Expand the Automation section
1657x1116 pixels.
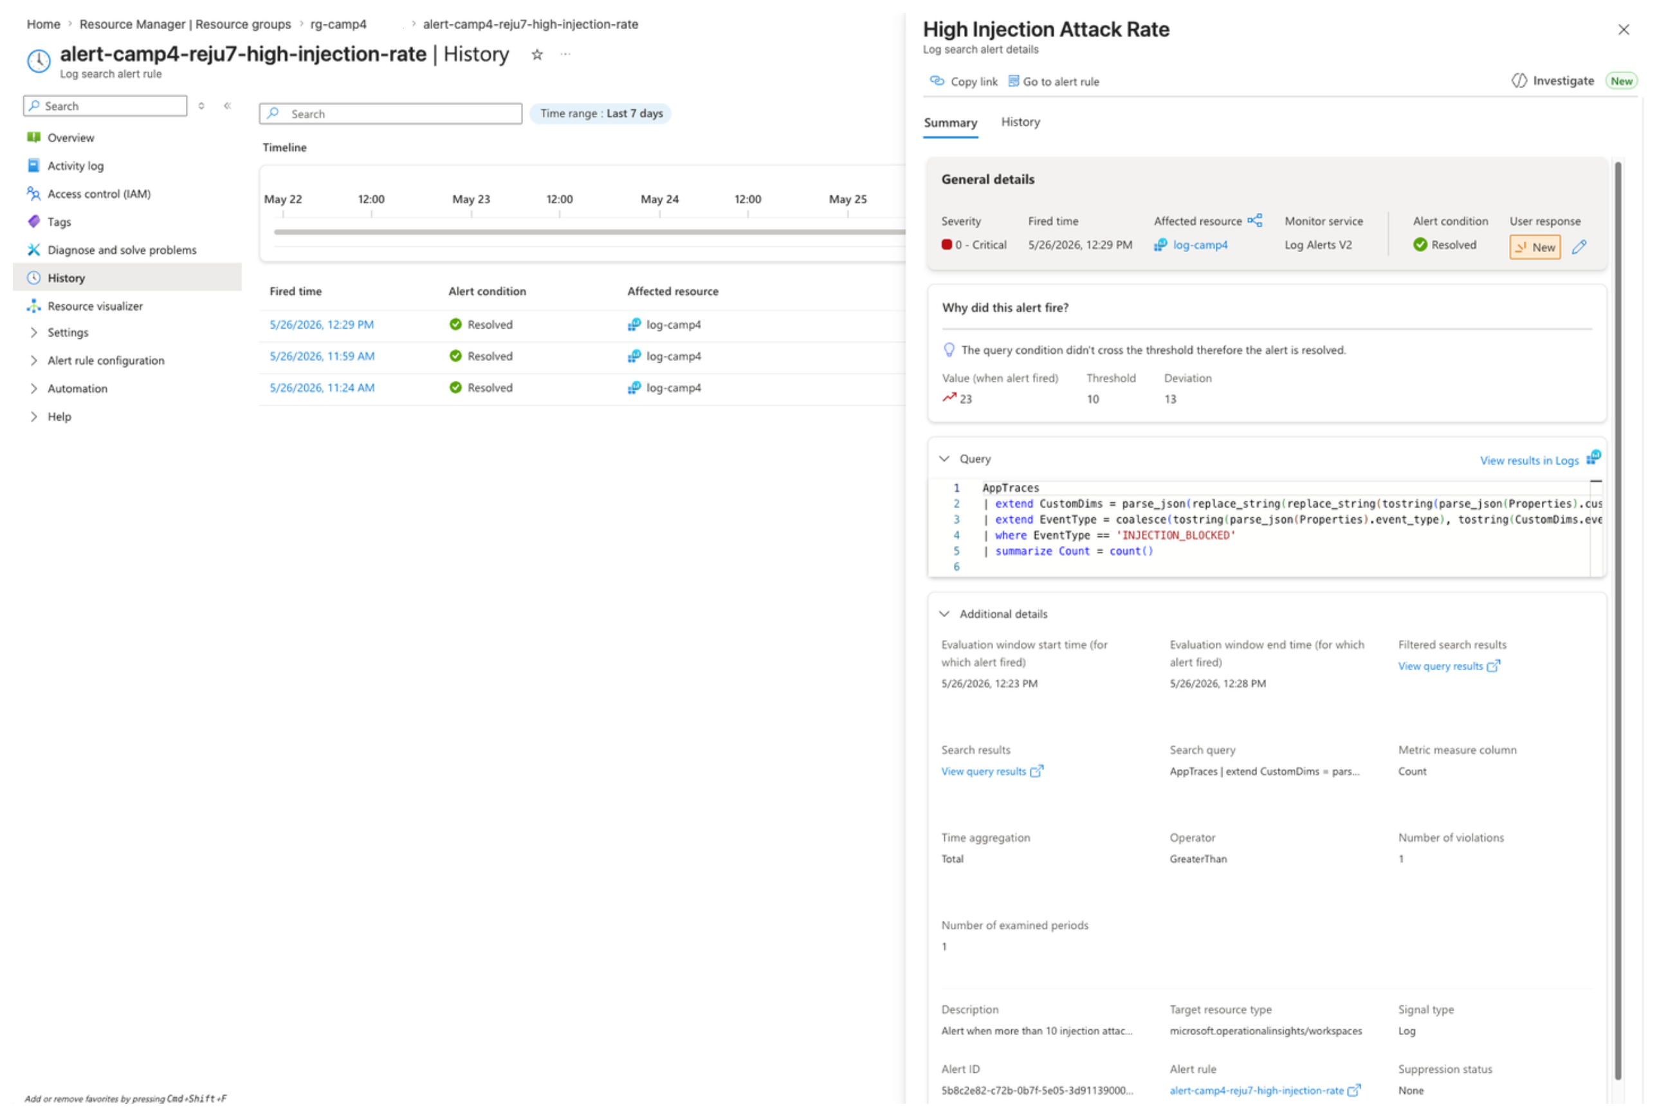coord(77,389)
